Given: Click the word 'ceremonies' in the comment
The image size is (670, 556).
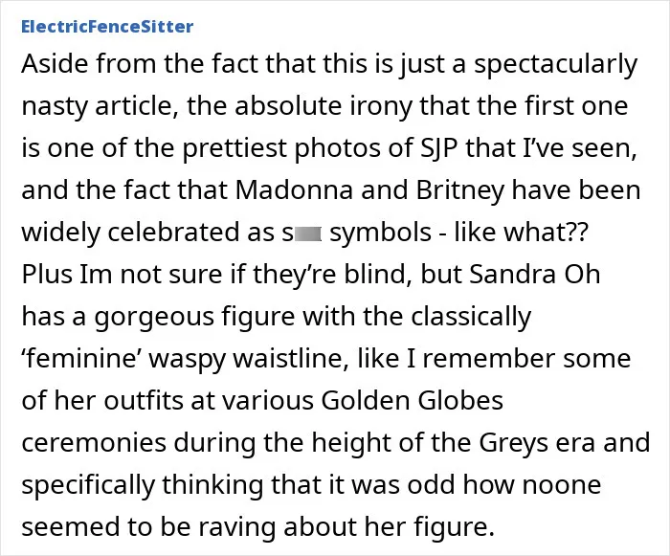Looking at the screenshot, I should 94,443.
